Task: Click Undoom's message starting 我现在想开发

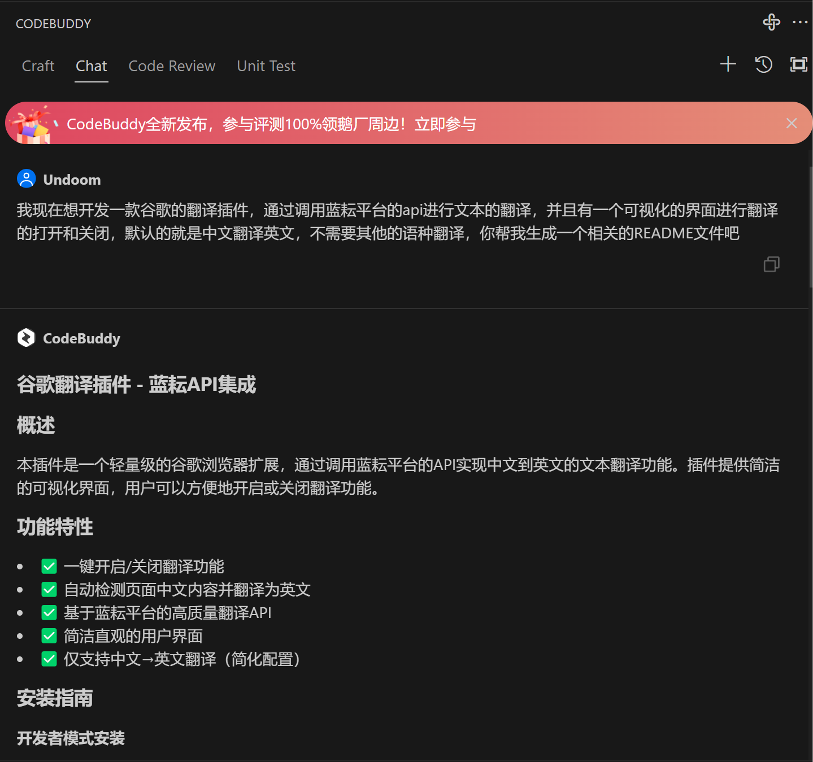Action: pyautogui.click(x=397, y=221)
